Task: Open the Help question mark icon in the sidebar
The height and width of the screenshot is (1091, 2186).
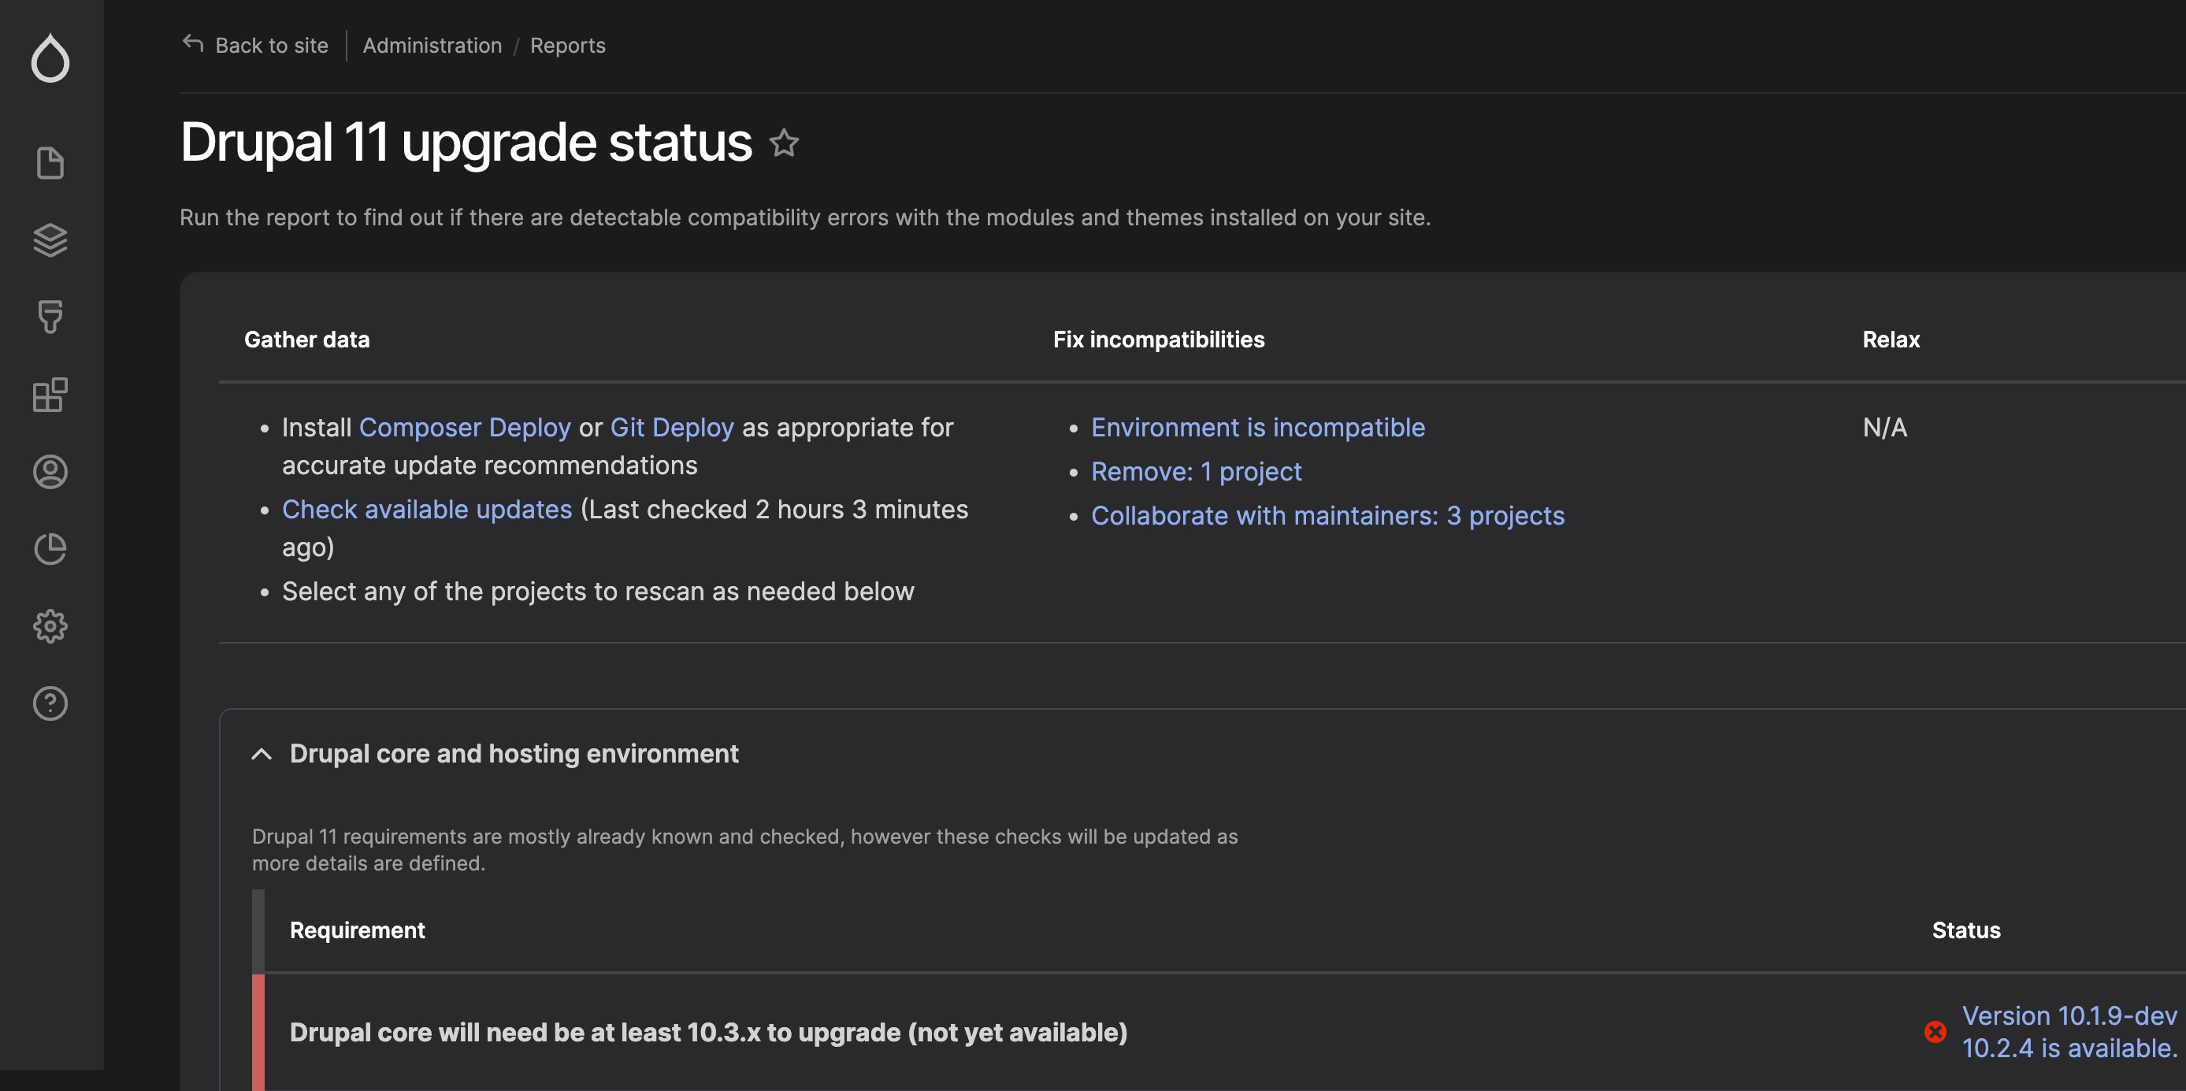Action: [x=50, y=703]
